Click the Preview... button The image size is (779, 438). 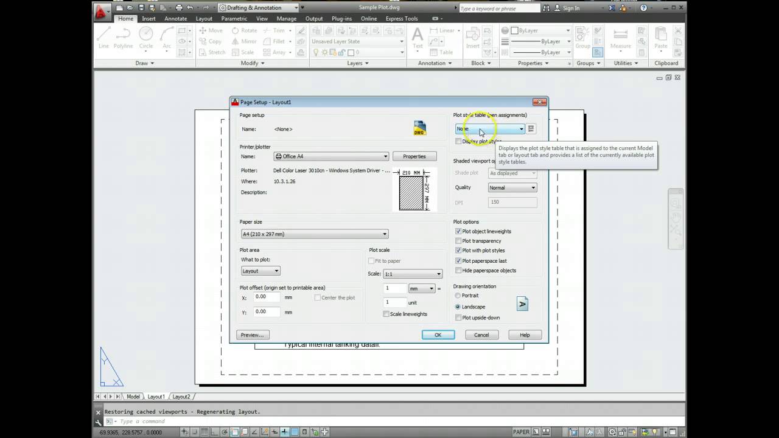[253, 335]
